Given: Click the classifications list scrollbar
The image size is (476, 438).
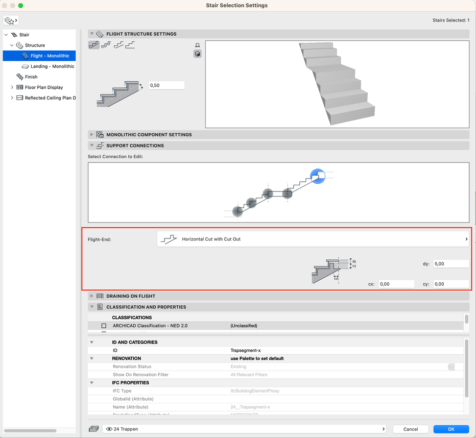Looking at the screenshot, I should pos(467,319).
